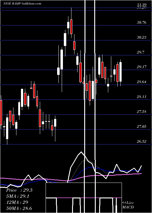This screenshot has width=152, height=213.
Task: Click the 50MA : 28.6 readout
Action: 19,208
